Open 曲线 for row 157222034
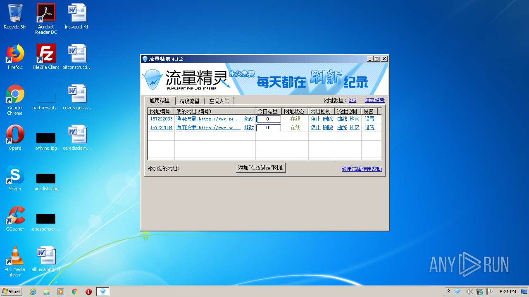 (x=342, y=127)
